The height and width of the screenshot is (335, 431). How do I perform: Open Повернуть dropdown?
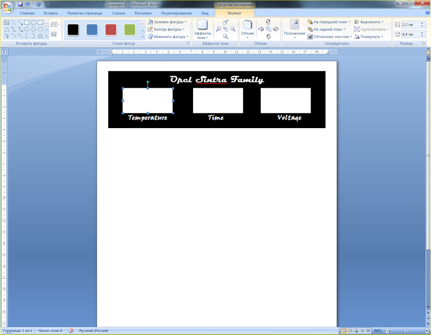tap(369, 36)
